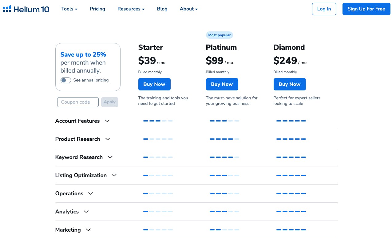Click Buy Now for the Diamond plan
Viewport: 392px width, 239px height.
tap(290, 84)
